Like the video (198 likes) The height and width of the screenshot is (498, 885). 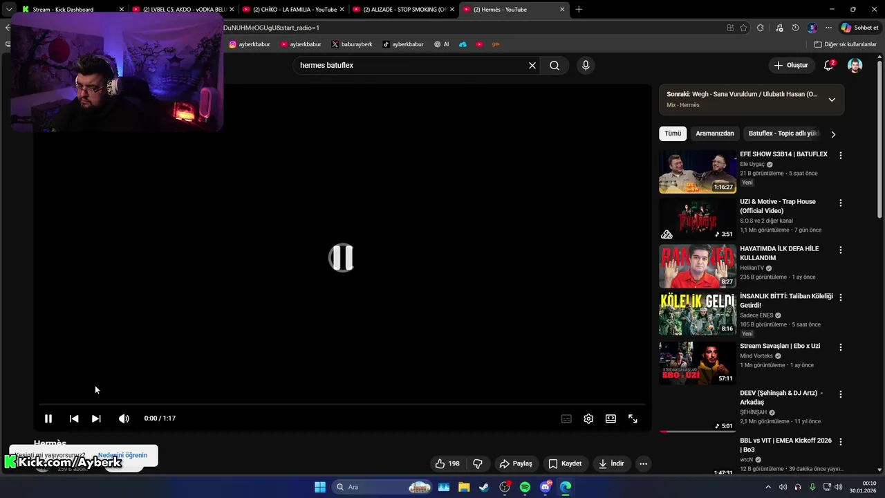[447, 463]
